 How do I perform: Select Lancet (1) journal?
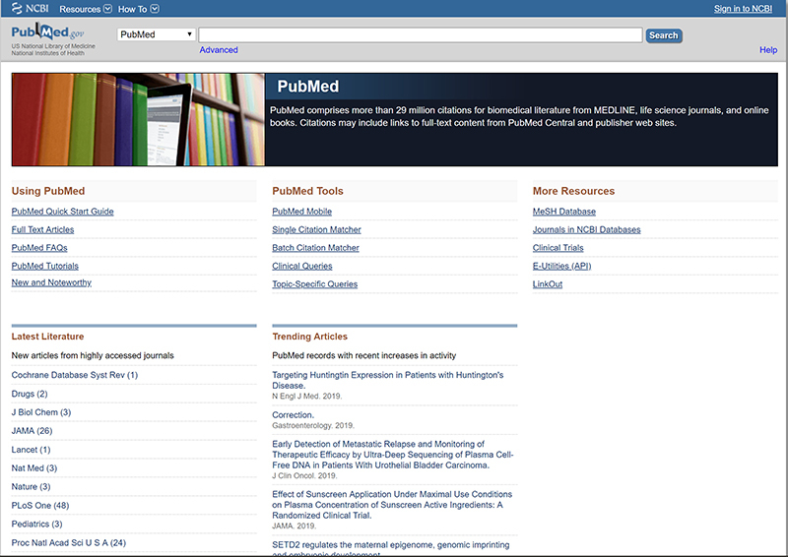pos(31,450)
